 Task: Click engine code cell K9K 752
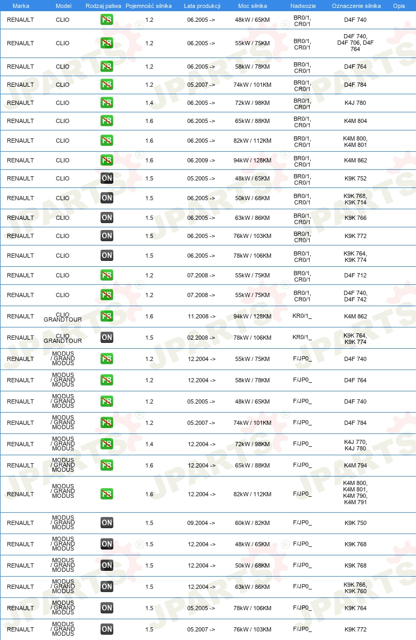click(355, 178)
